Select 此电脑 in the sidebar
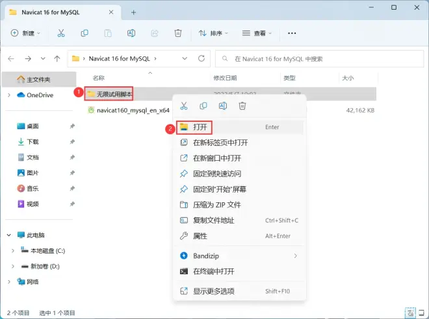Screen dimensions: 429x319 tap(31, 235)
